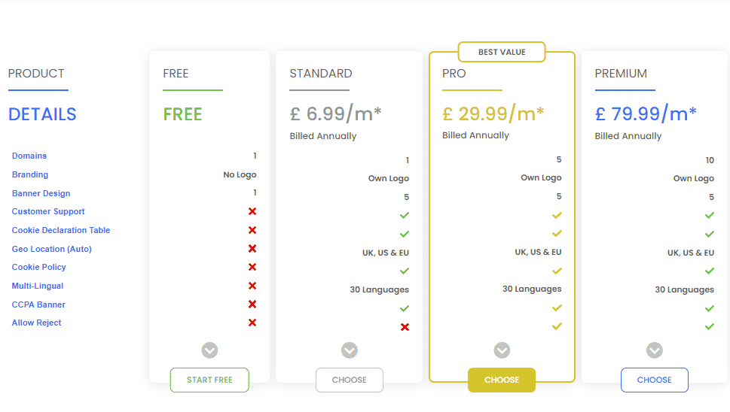Click the red X for Free Customer Support
The width and height of the screenshot is (730, 412).
[x=252, y=211]
